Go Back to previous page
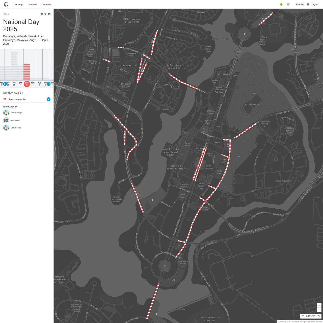Viewport: 323px width, 323px height. click(x=6, y=14)
